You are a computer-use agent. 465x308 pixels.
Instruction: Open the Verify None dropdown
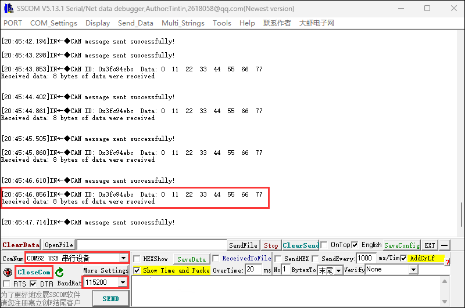413,270
